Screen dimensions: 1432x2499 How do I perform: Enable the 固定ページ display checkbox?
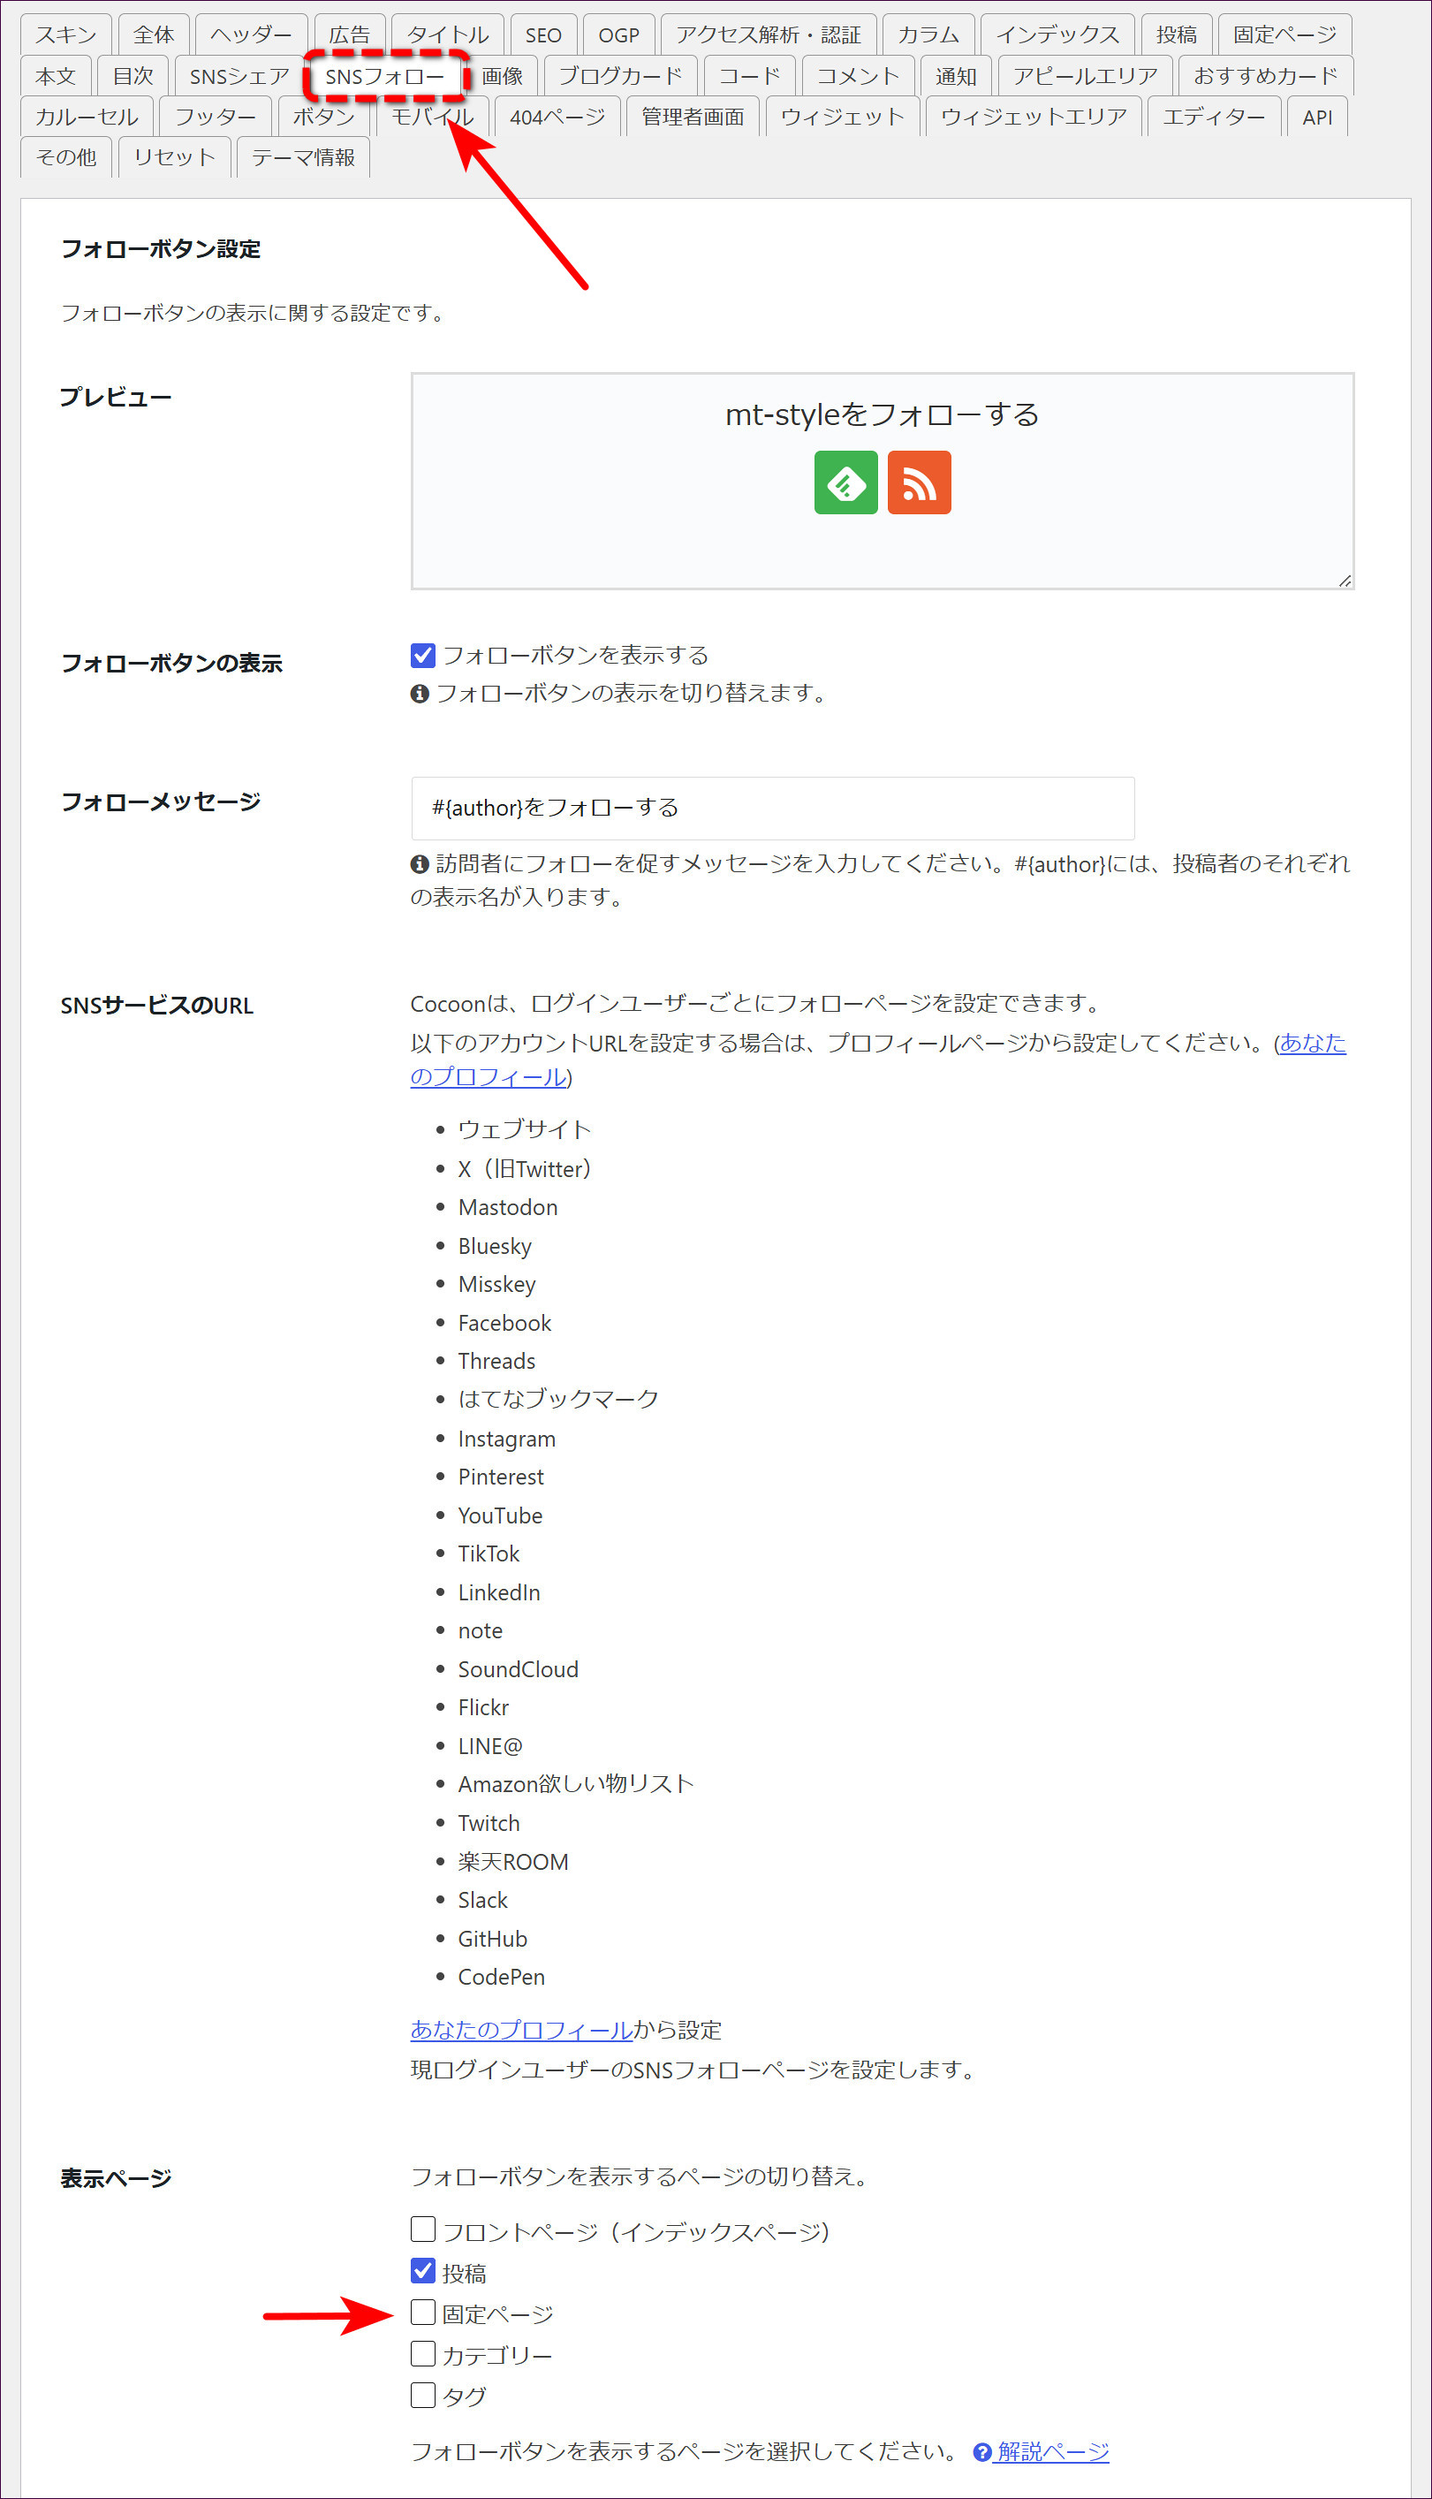423,2313
